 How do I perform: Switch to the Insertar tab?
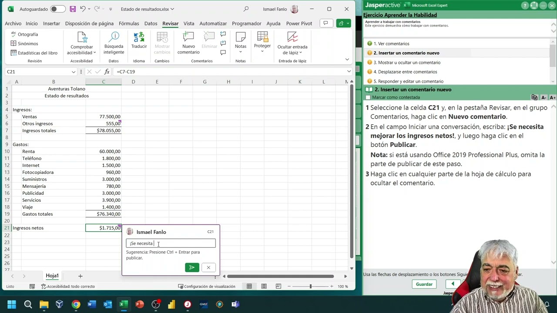pos(51,23)
